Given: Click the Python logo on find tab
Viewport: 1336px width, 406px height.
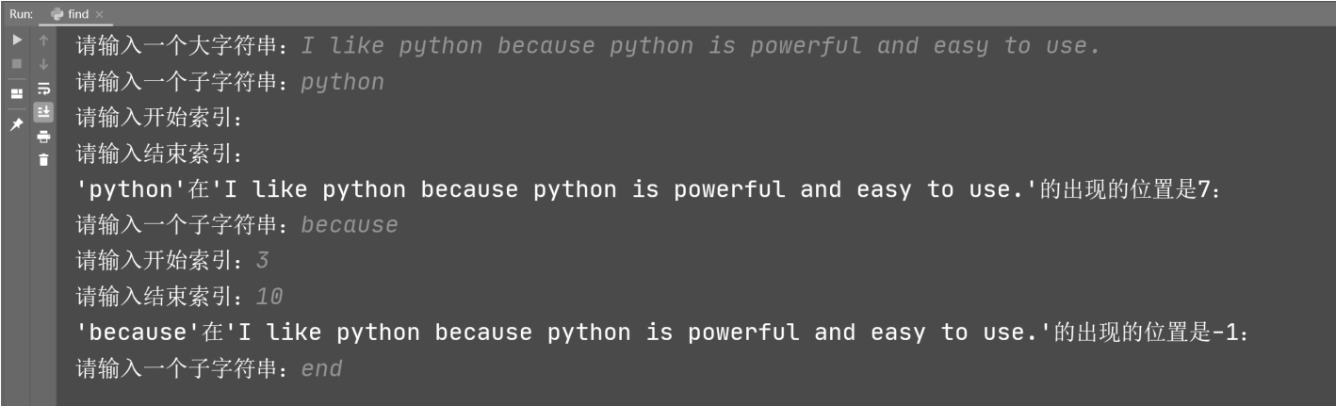Looking at the screenshot, I should (57, 14).
